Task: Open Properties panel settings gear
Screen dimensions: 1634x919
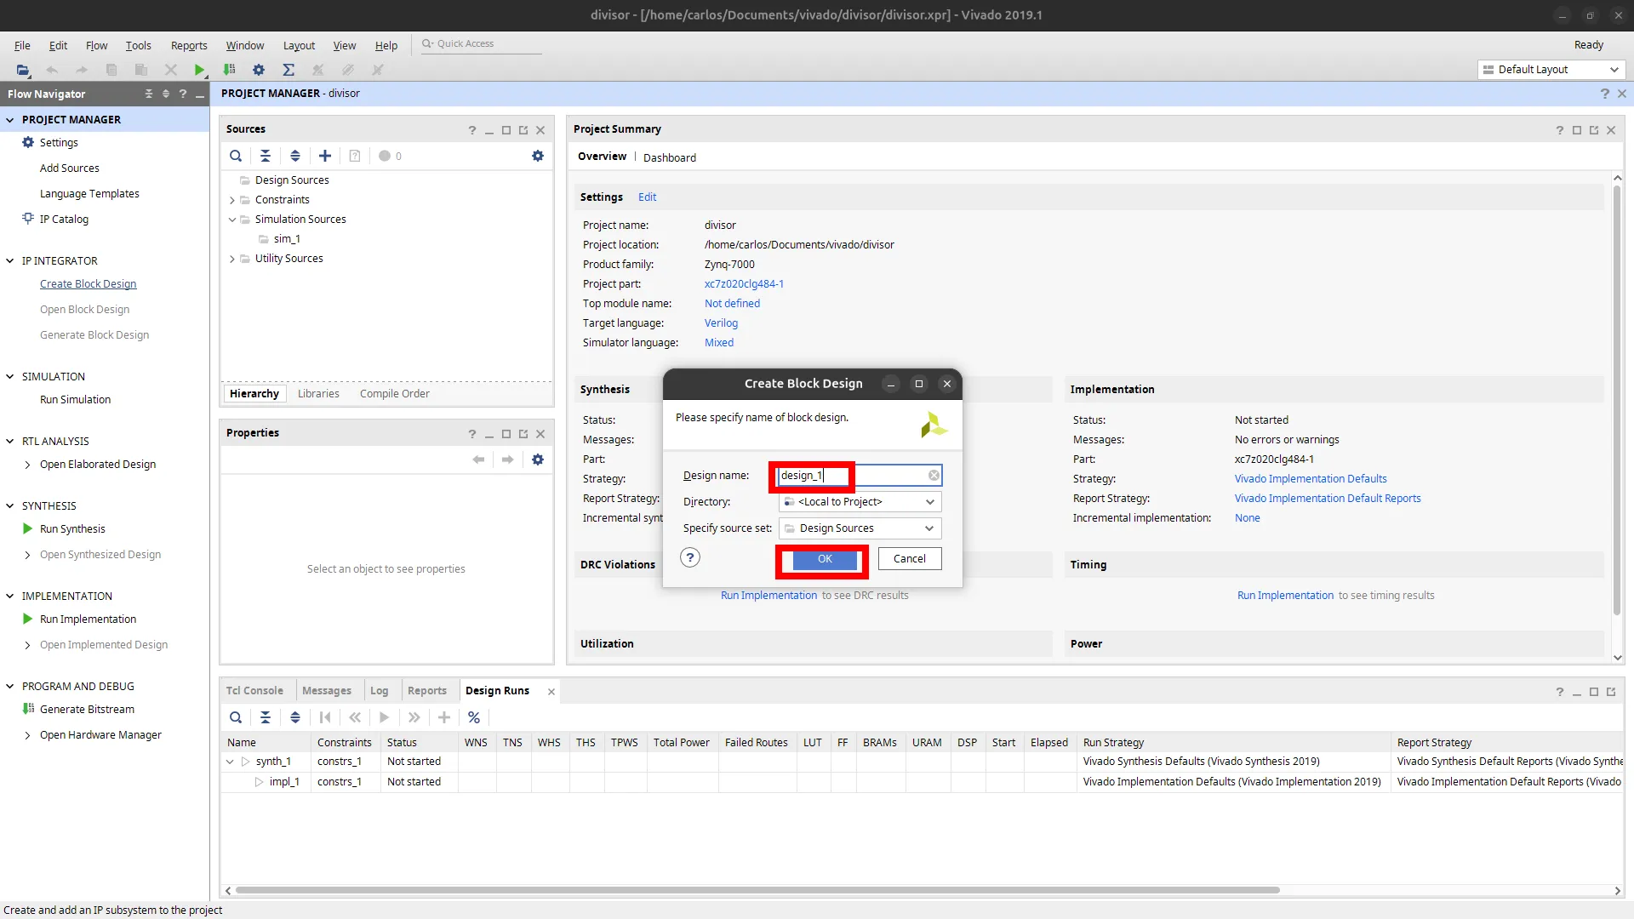Action: pos(538,459)
